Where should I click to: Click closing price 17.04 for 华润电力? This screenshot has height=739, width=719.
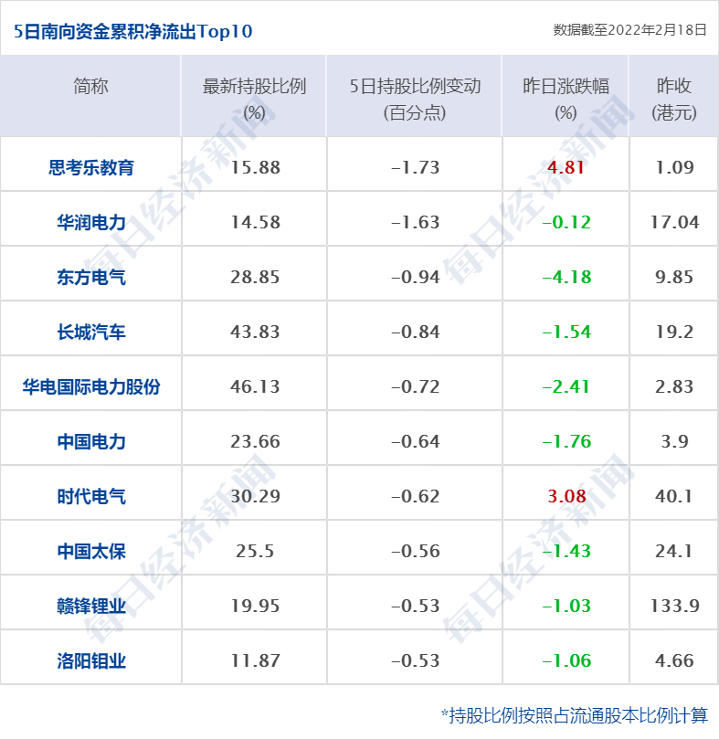674,222
